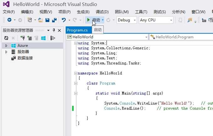Open the navigate backward history dropdown

point(15,20)
